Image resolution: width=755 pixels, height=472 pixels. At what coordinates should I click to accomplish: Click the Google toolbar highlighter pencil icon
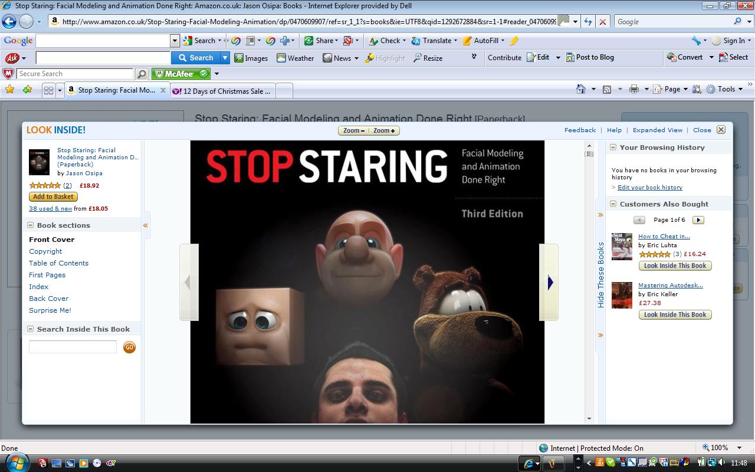(514, 41)
